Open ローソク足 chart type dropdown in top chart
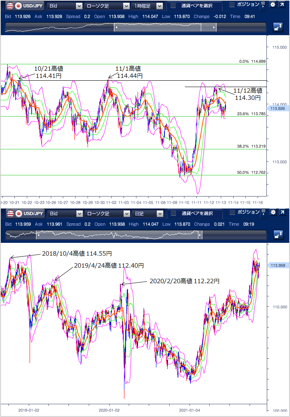 click(107, 6)
